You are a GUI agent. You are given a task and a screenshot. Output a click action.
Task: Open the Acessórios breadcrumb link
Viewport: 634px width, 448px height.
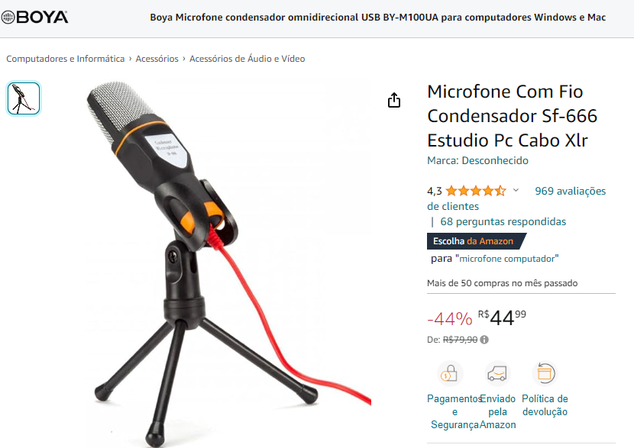[x=157, y=59]
